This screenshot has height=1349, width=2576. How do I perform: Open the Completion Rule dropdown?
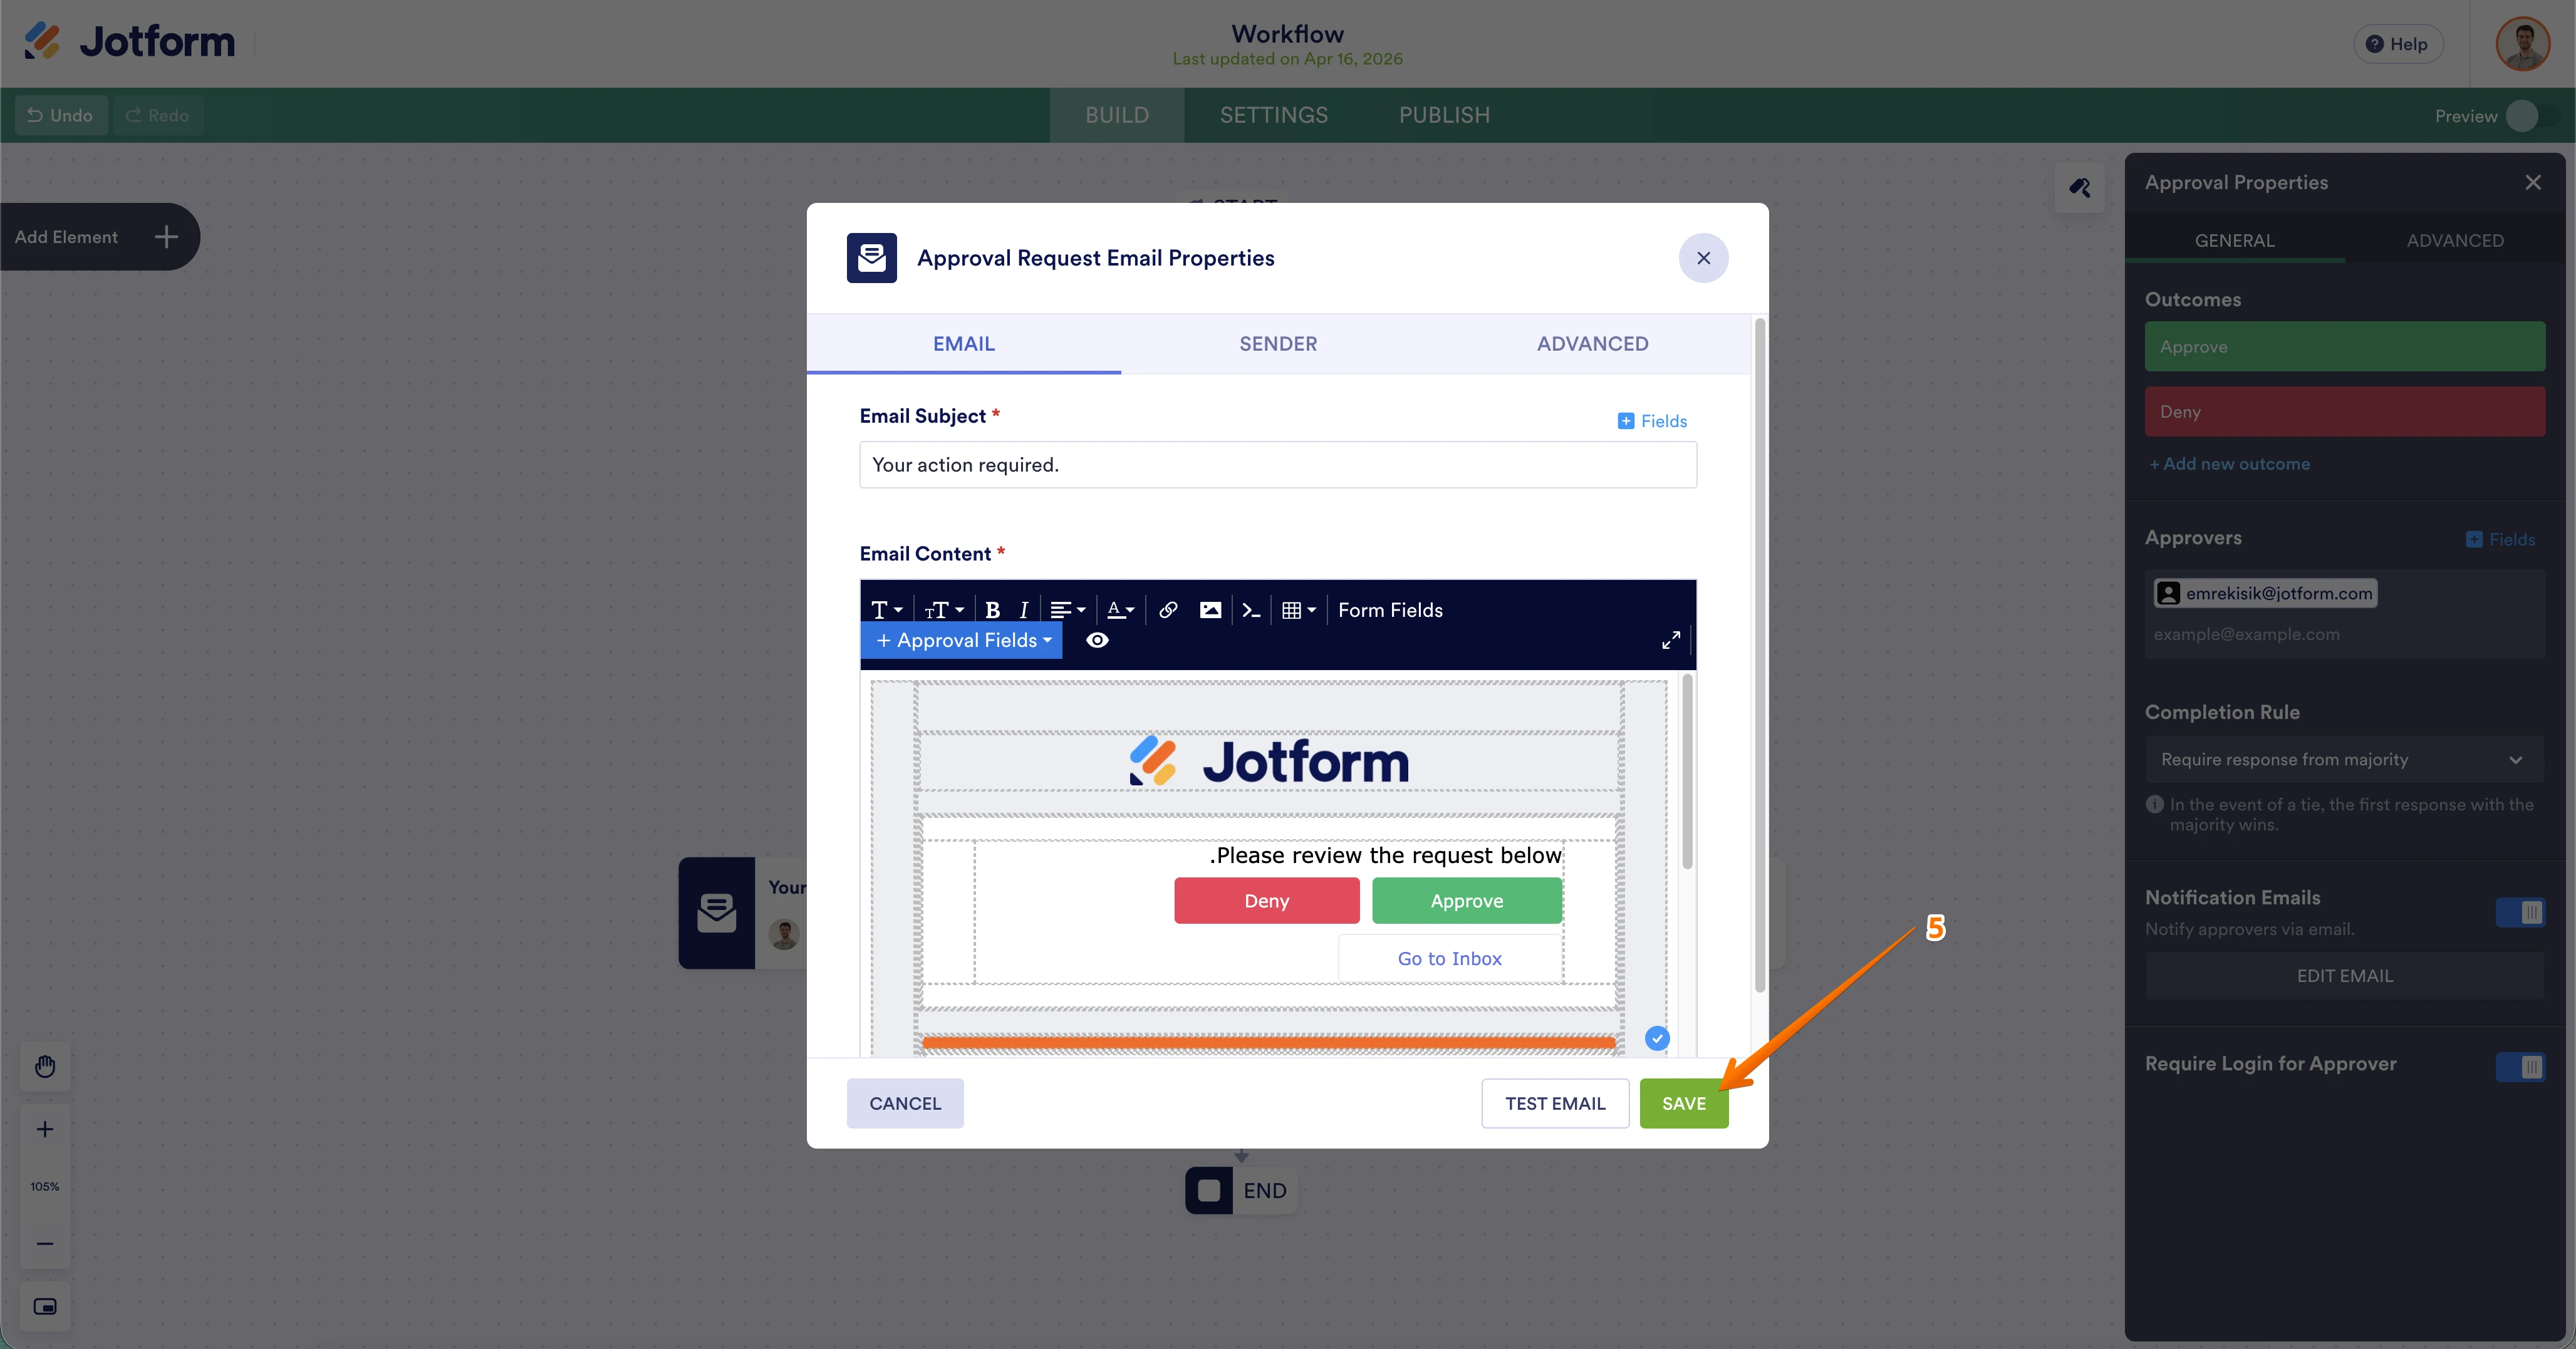coord(2344,760)
